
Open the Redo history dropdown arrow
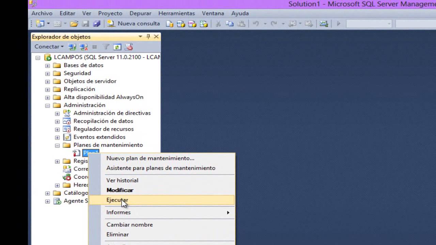point(283,24)
